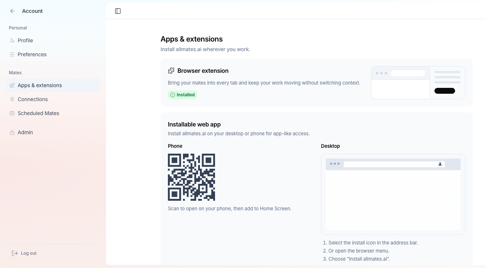
Task: Click the Desktop label
Action: (331, 146)
